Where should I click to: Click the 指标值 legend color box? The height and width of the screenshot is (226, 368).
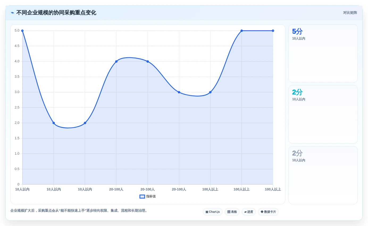[142, 197]
